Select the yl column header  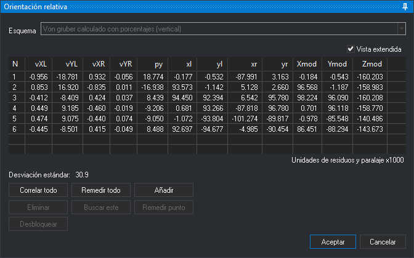pos(213,64)
